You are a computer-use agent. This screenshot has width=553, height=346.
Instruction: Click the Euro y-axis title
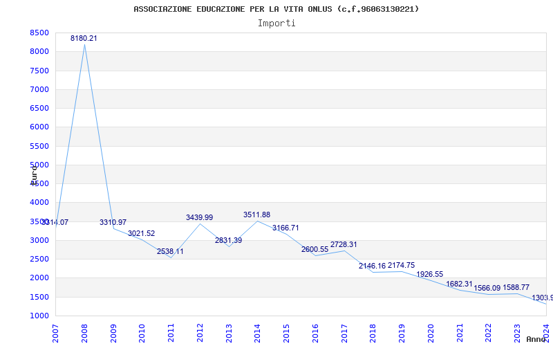(33, 174)
